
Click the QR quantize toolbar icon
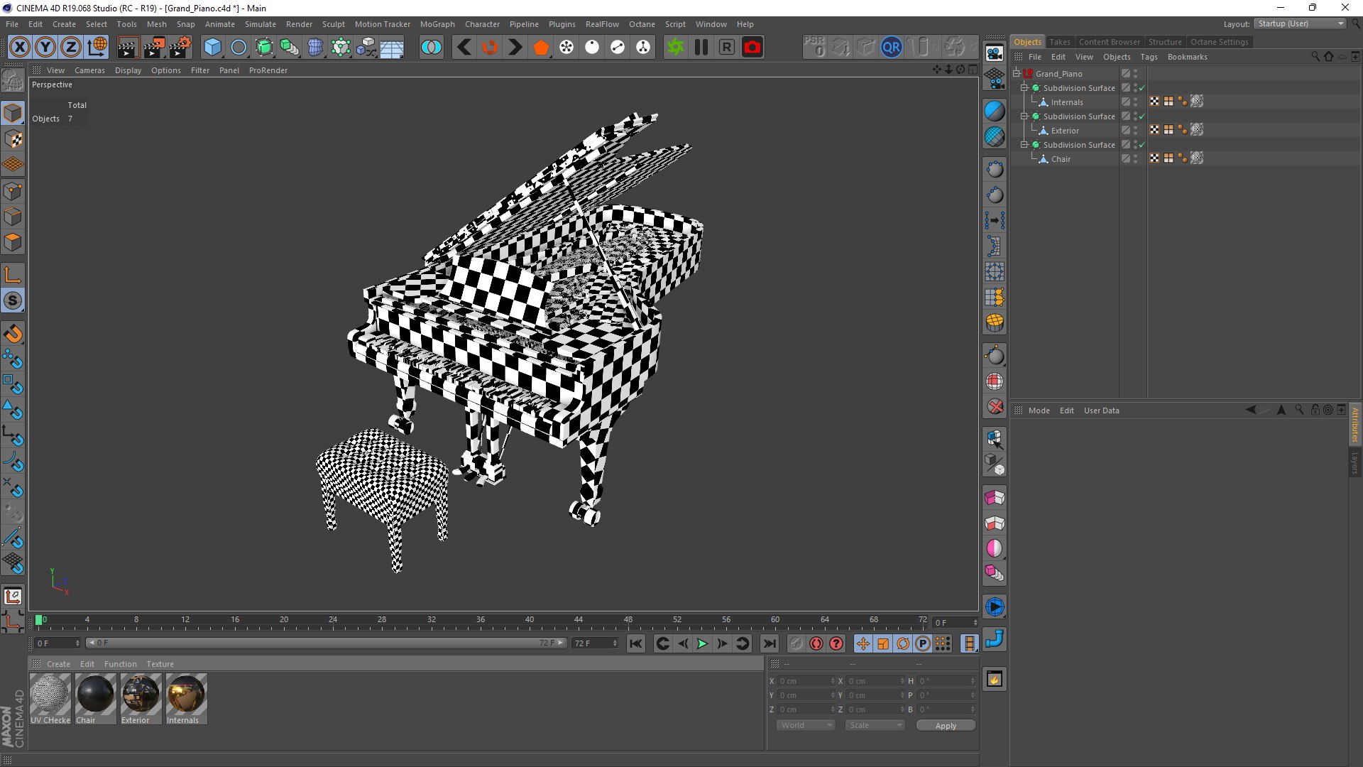click(x=891, y=48)
